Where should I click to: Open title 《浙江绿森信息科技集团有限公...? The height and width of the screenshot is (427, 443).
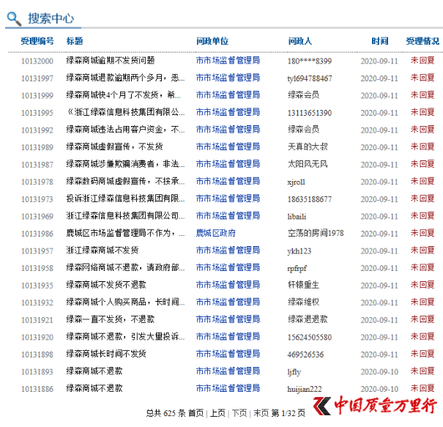pos(125,112)
